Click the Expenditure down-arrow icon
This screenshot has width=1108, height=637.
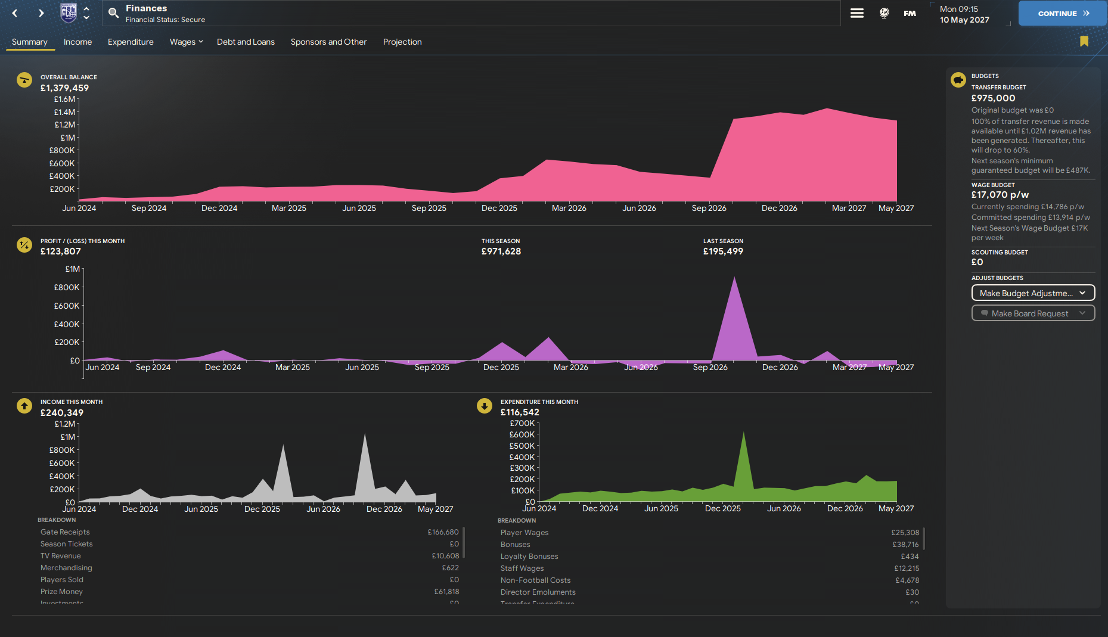pos(485,406)
